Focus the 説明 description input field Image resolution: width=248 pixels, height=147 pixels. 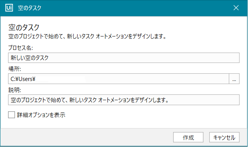click(124, 100)
